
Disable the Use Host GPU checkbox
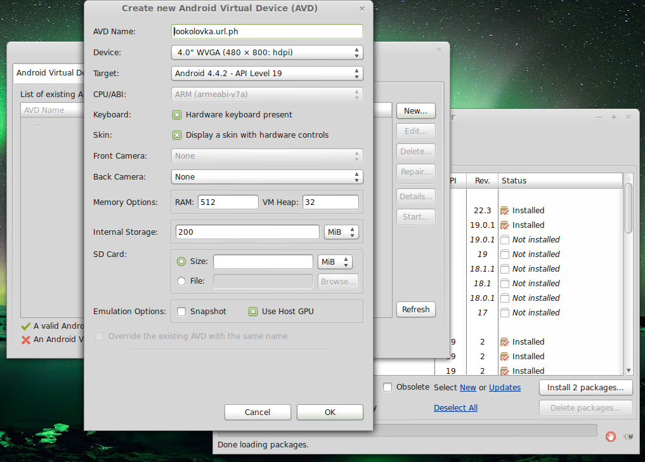[254, 312]
